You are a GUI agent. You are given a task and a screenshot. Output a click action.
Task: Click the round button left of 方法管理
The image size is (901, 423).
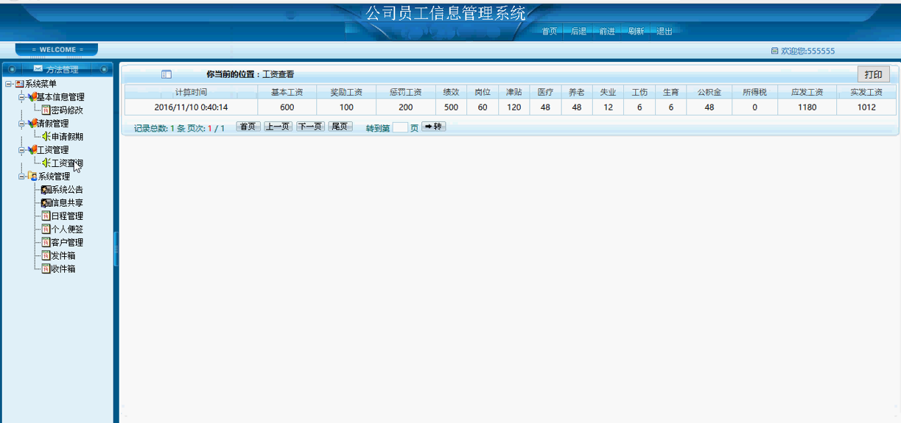pyautogui.click(x=12, y=69)
